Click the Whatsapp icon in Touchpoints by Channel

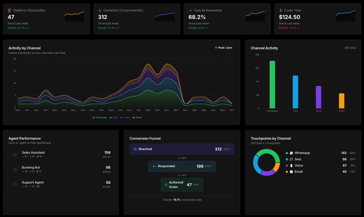pyautogui.click(x=291, y=153)
